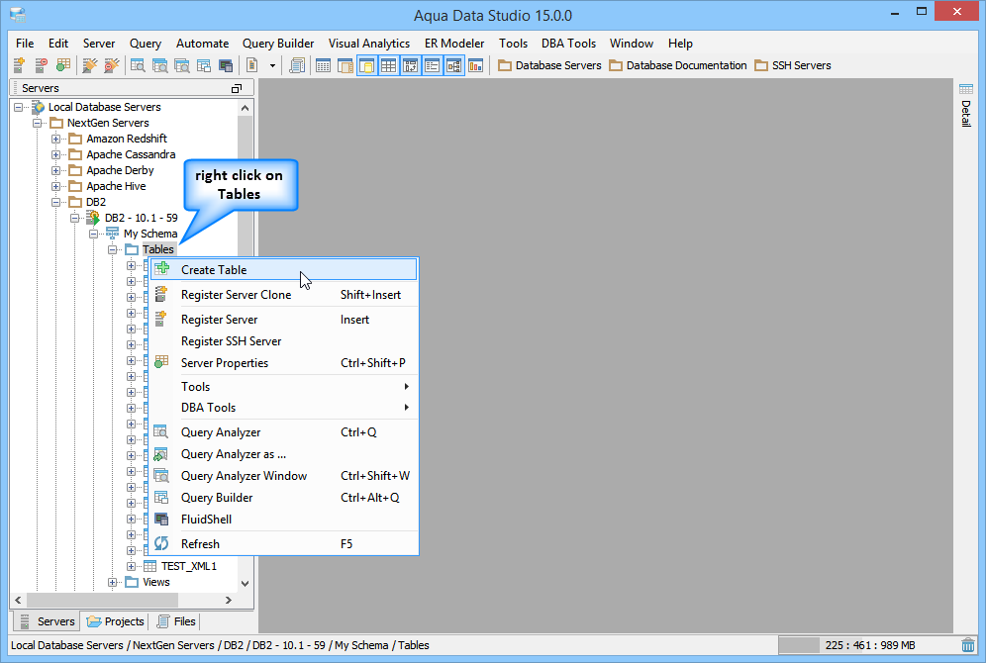
Task: Choose Register SSH Server in context menu
Action: point(283,341)
